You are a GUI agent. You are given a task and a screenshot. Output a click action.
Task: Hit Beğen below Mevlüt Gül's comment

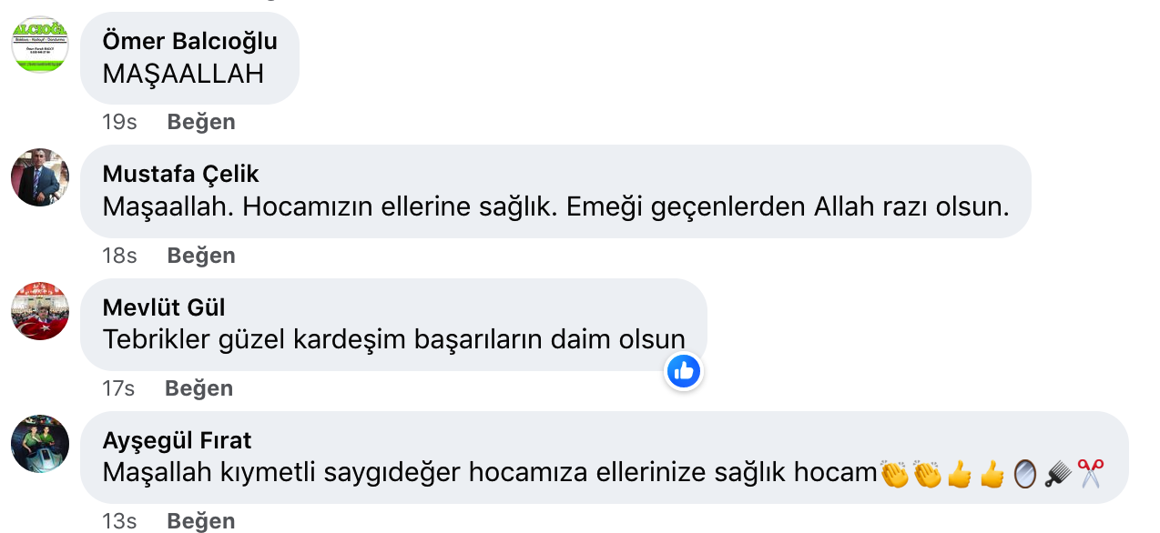click(x=198, y=388)
